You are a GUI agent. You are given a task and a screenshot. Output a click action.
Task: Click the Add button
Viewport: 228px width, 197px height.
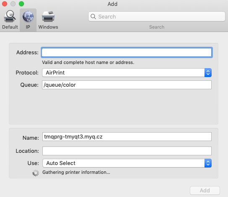(x=205, y=190)
